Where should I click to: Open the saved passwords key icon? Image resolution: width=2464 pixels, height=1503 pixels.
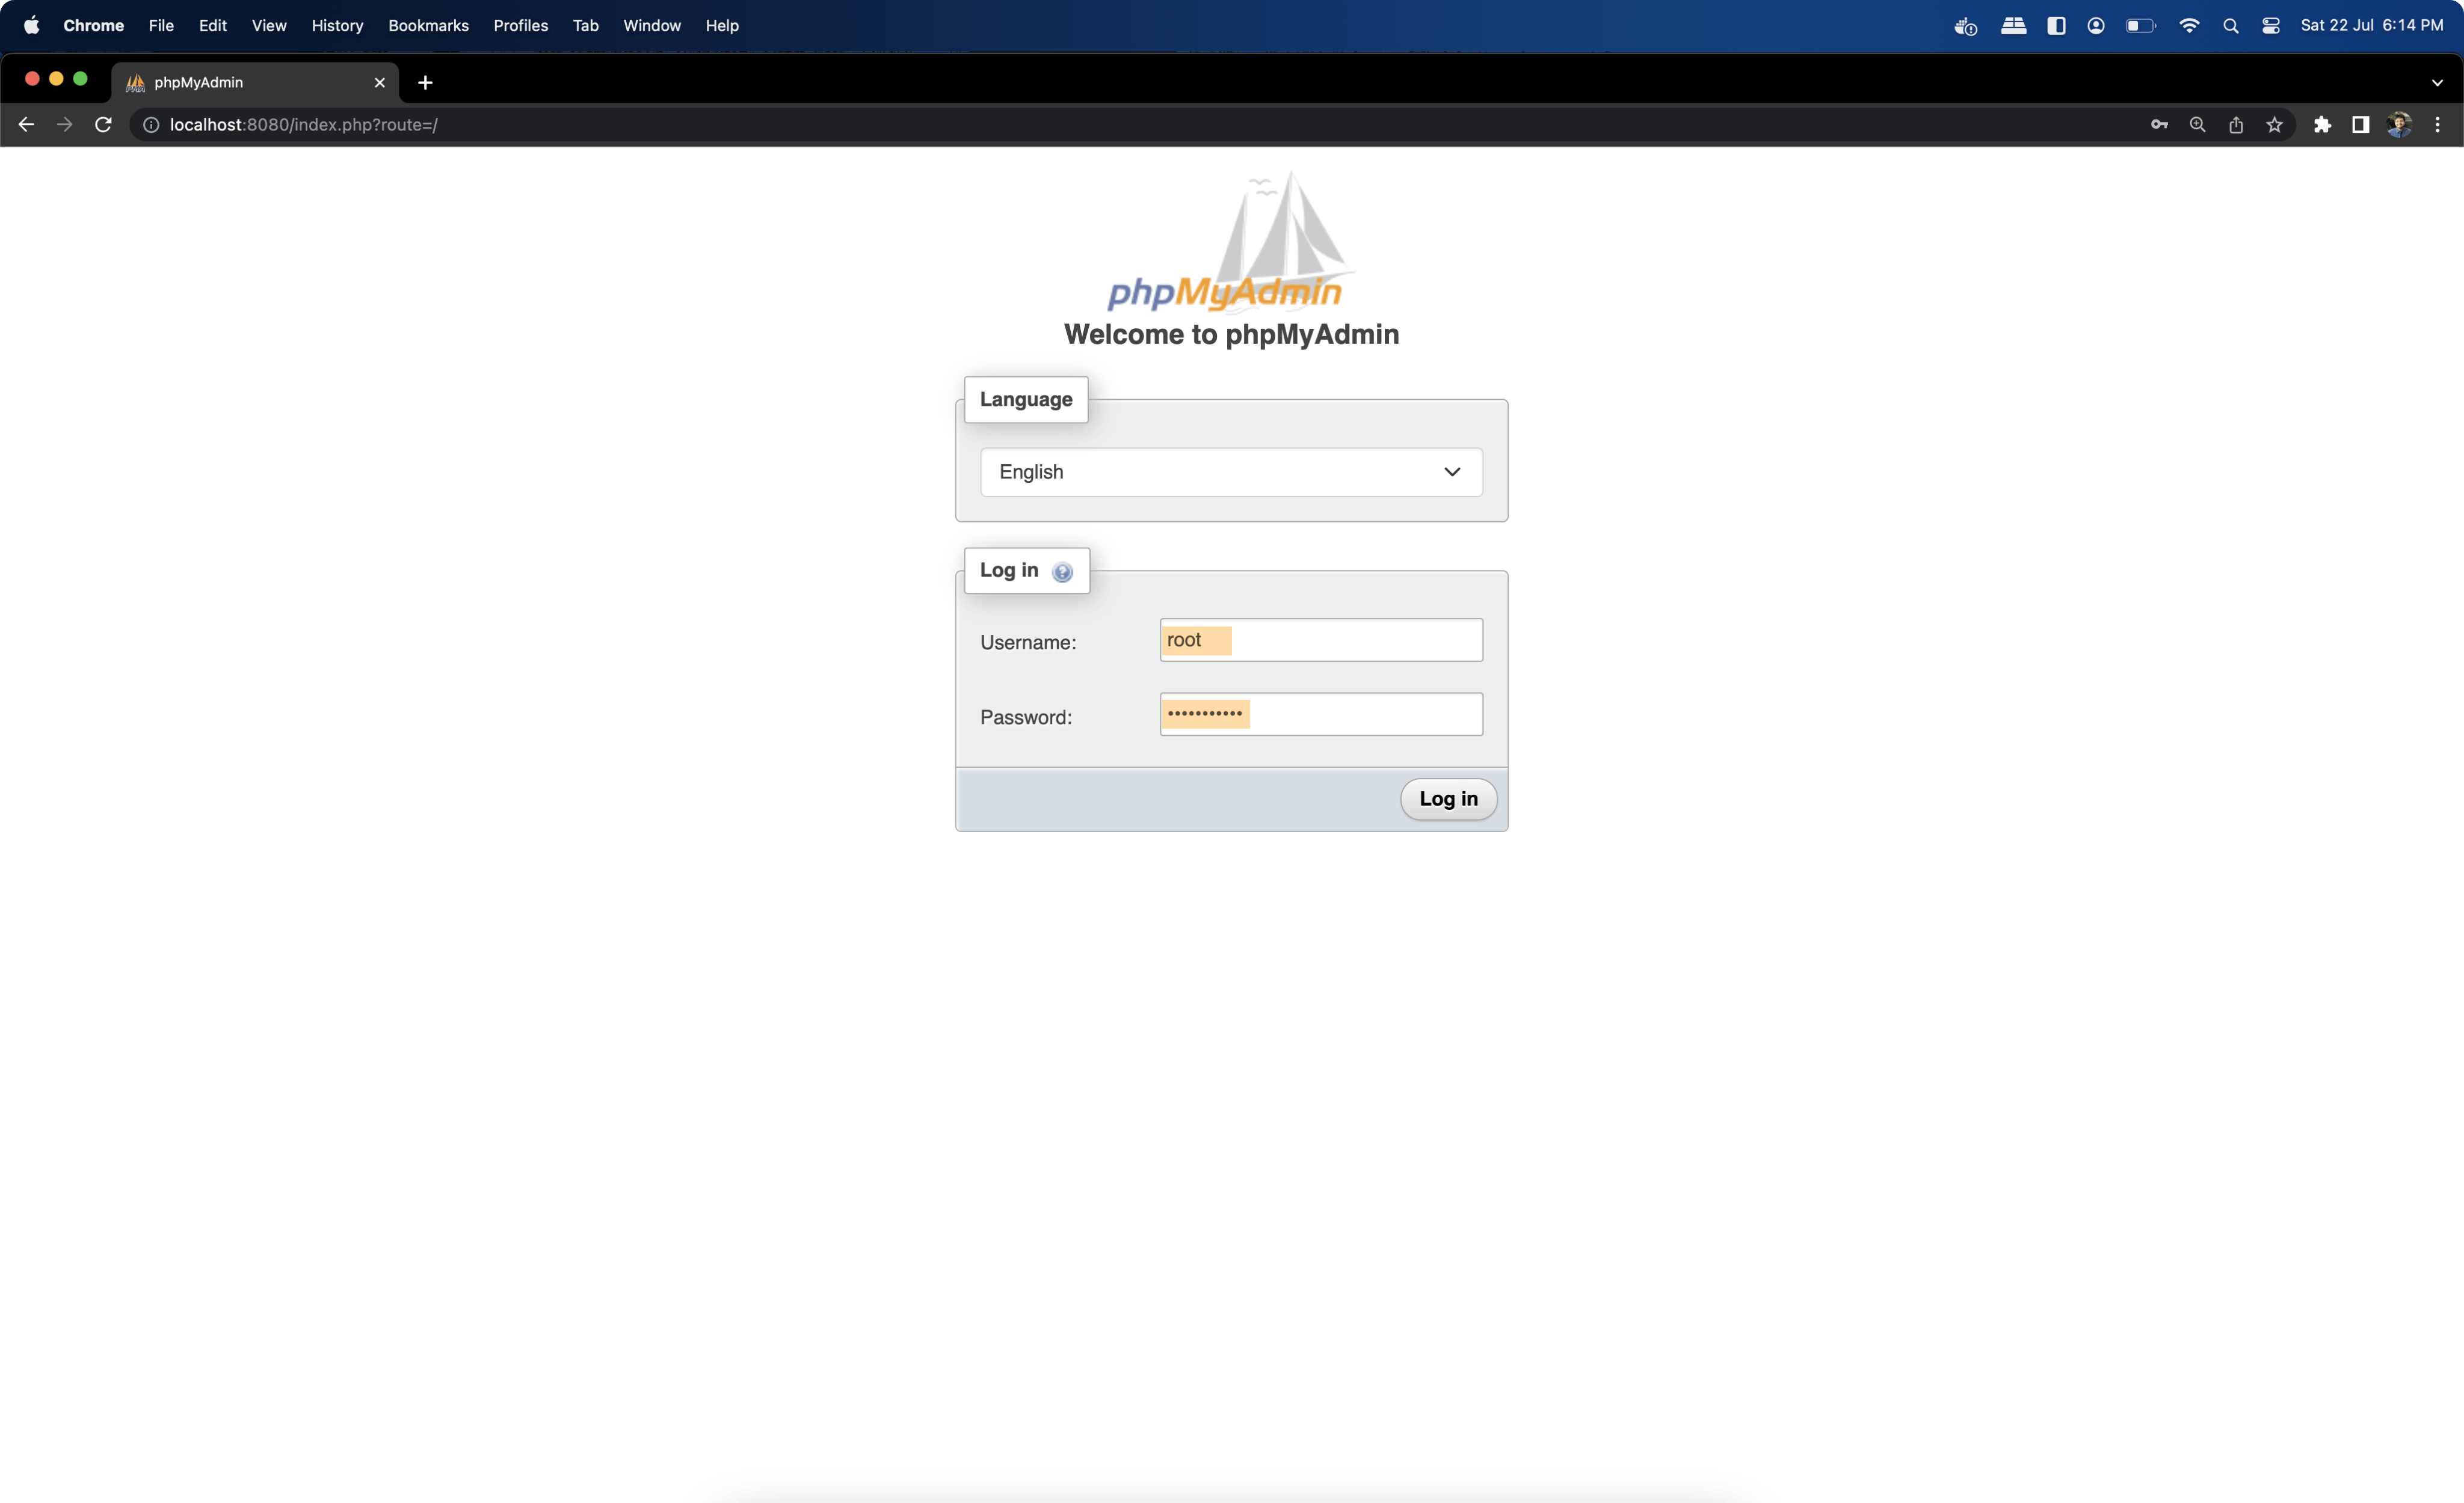point(2159,125)
